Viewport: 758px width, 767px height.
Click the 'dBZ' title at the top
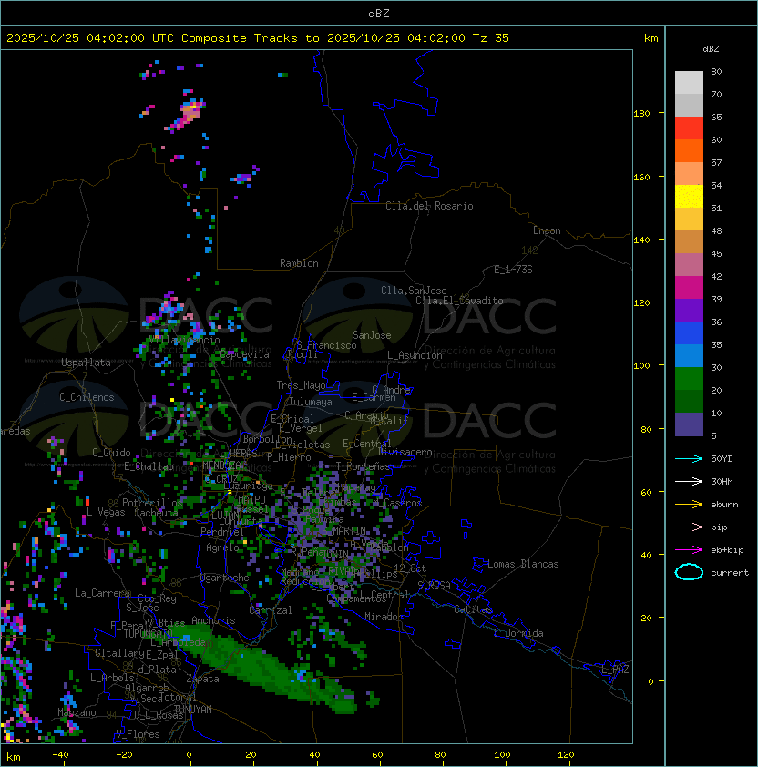pyautogui.click(x=379, y=13)
